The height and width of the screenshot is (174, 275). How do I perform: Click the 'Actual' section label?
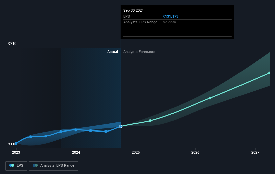(113, 52)
